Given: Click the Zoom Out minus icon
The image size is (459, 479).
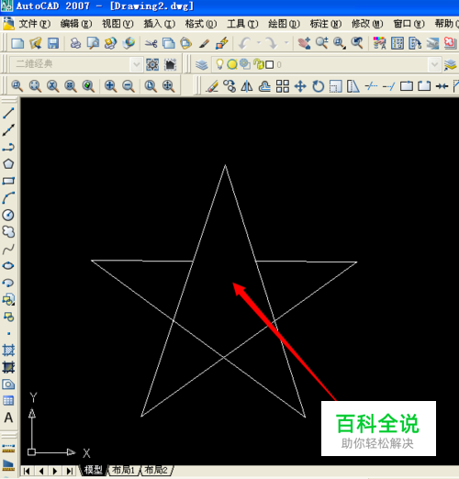Looking at the screenshot, I should point(129,86).
